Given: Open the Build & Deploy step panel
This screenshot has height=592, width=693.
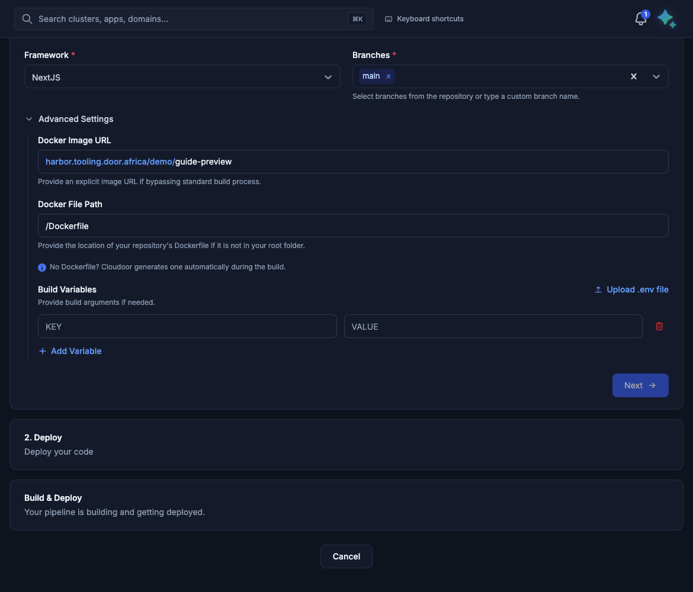Looking at the screenshot, I should [346, 505].
